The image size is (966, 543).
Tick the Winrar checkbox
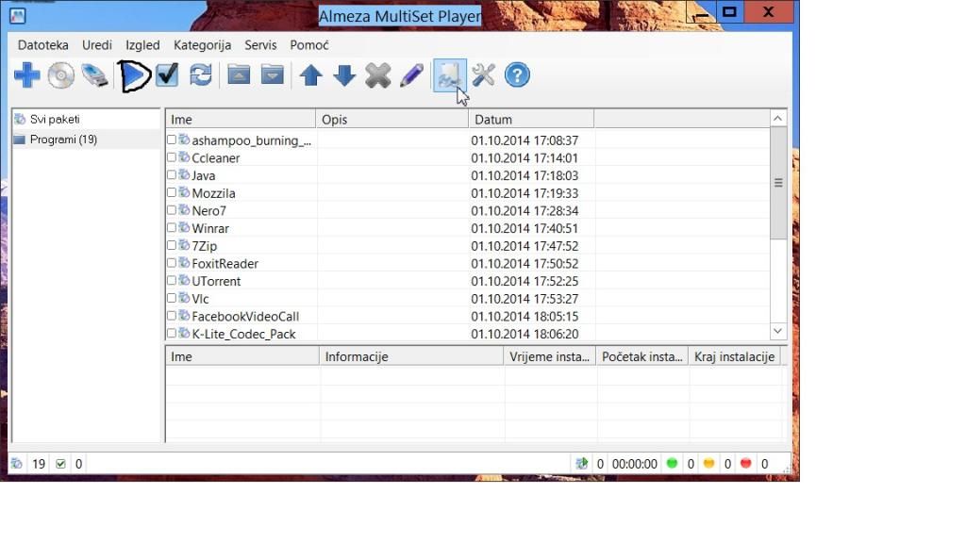pos(172,228)
